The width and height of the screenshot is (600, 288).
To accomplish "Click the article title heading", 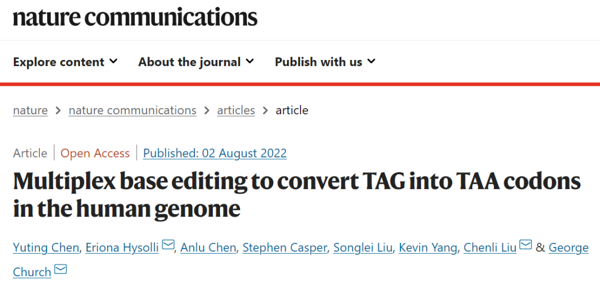I will click(297, 195).
